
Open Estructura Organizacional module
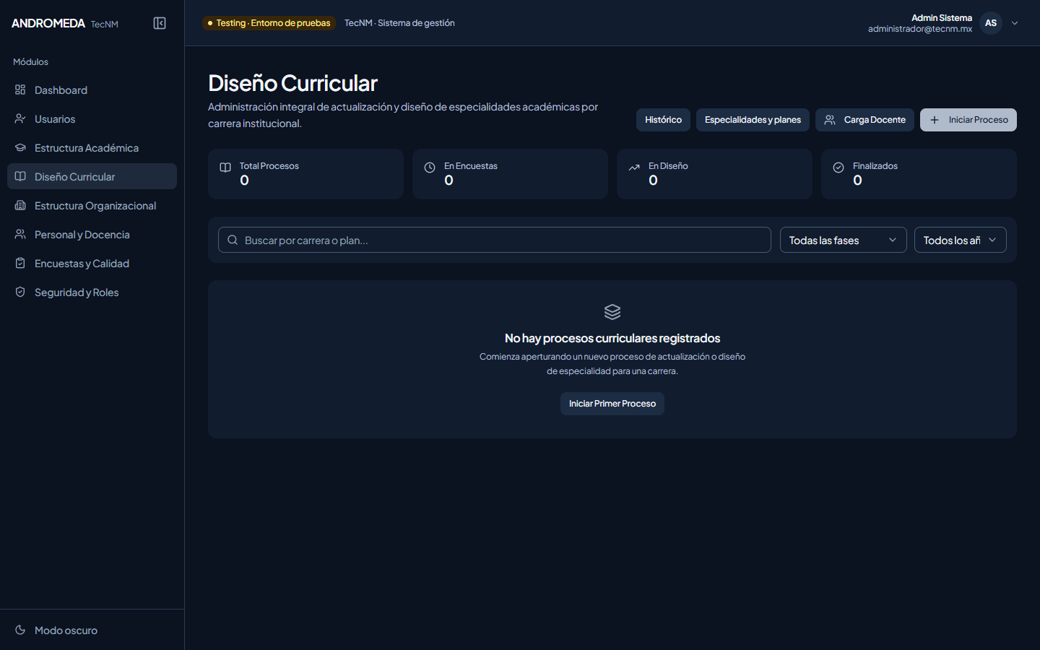[92, 205]
